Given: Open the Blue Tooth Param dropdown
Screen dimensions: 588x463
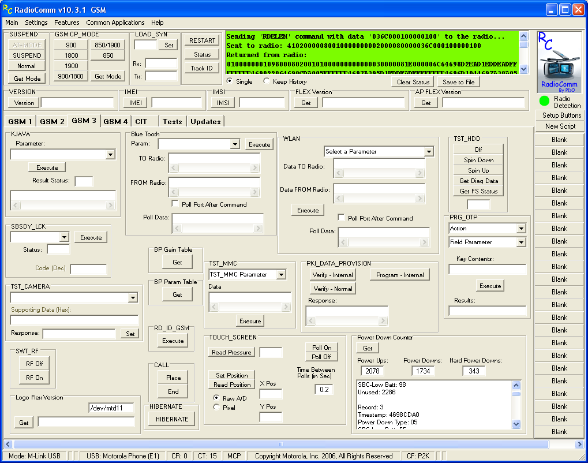Looking at the screenshot, I should [x=235, y=144].
